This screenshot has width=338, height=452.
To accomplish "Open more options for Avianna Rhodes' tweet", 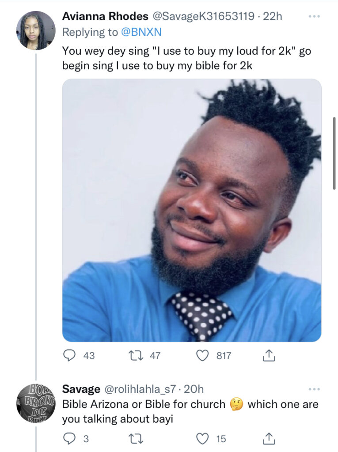I will tap(314, 16).
